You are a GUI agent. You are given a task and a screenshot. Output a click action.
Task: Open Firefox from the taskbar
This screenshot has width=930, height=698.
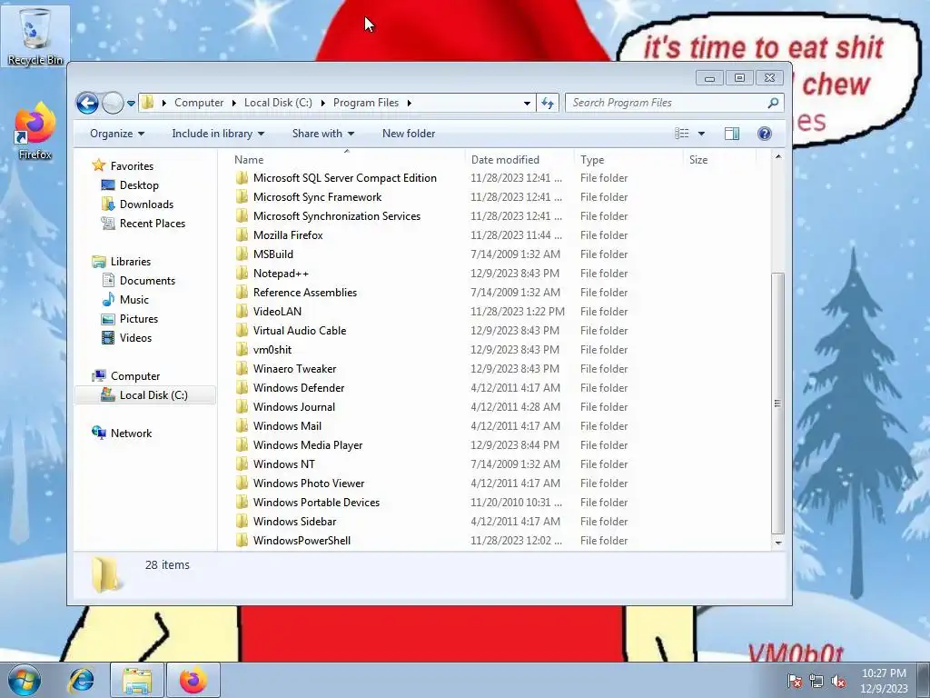(x=193, y=680)
